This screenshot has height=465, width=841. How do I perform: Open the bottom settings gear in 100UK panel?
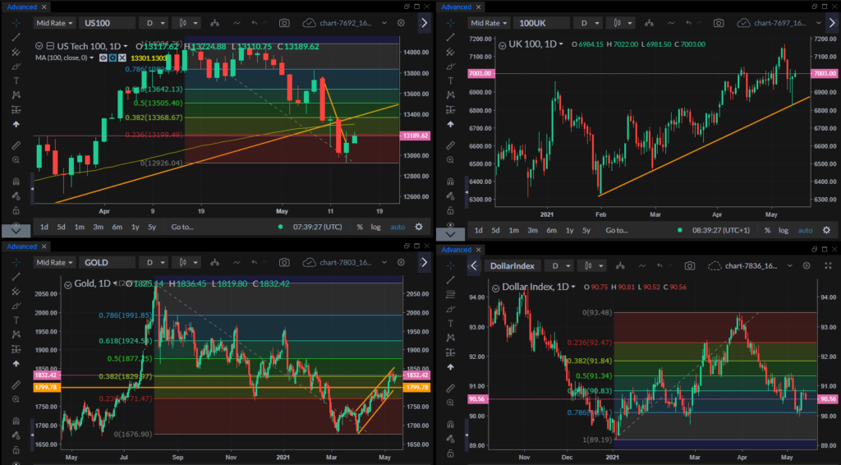click(x=826, y=230)
